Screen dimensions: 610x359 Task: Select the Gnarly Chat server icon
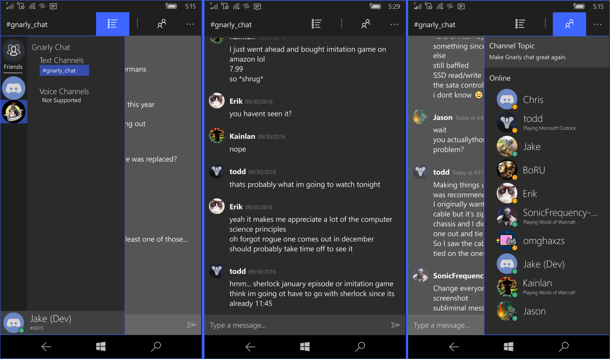[x=13, y=111]
